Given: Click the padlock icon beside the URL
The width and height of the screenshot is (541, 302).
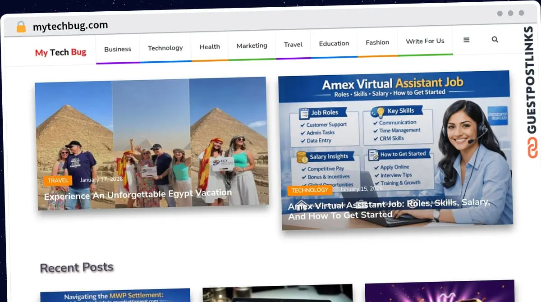Looking at the screenshot, I should click(x=21, y=27).
